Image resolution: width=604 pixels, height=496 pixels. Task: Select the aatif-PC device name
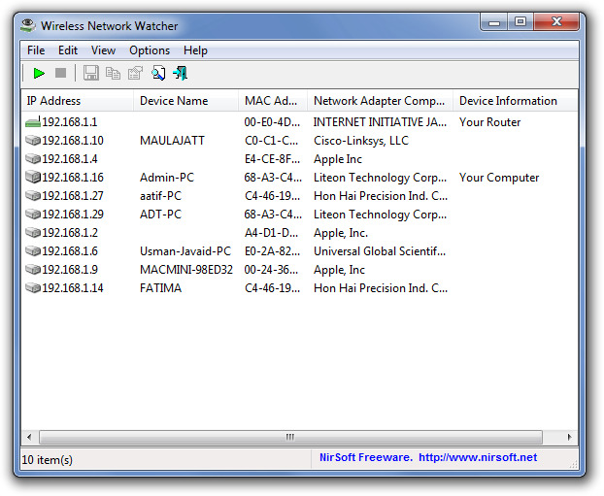tap(160, 196)
